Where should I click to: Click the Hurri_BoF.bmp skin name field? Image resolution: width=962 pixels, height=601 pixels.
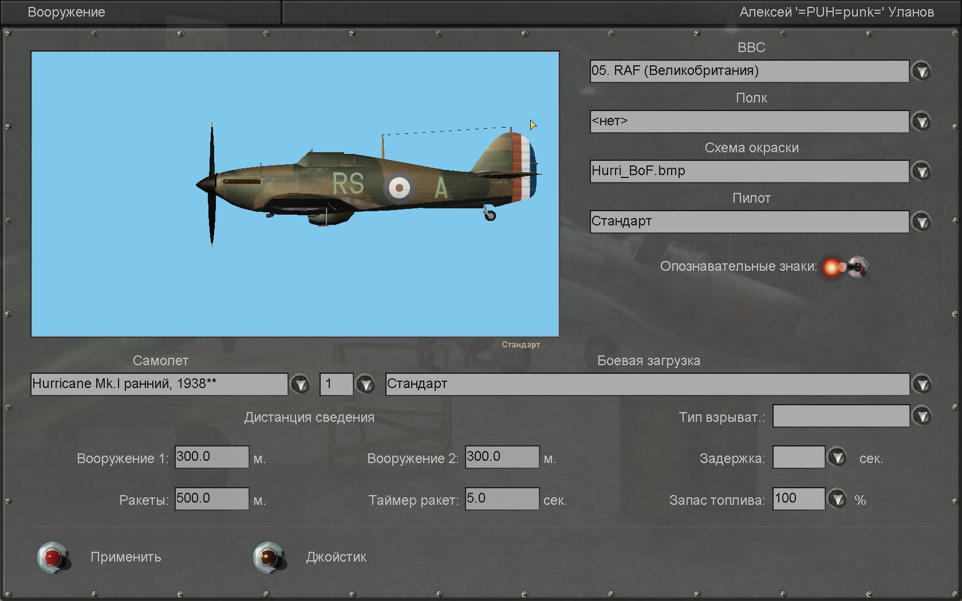coord(748,171)
